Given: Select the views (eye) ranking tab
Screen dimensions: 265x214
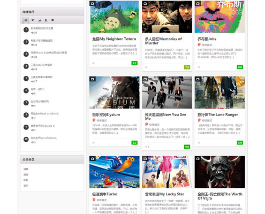Looking at the screenshot, I should [x=26, y=20].
